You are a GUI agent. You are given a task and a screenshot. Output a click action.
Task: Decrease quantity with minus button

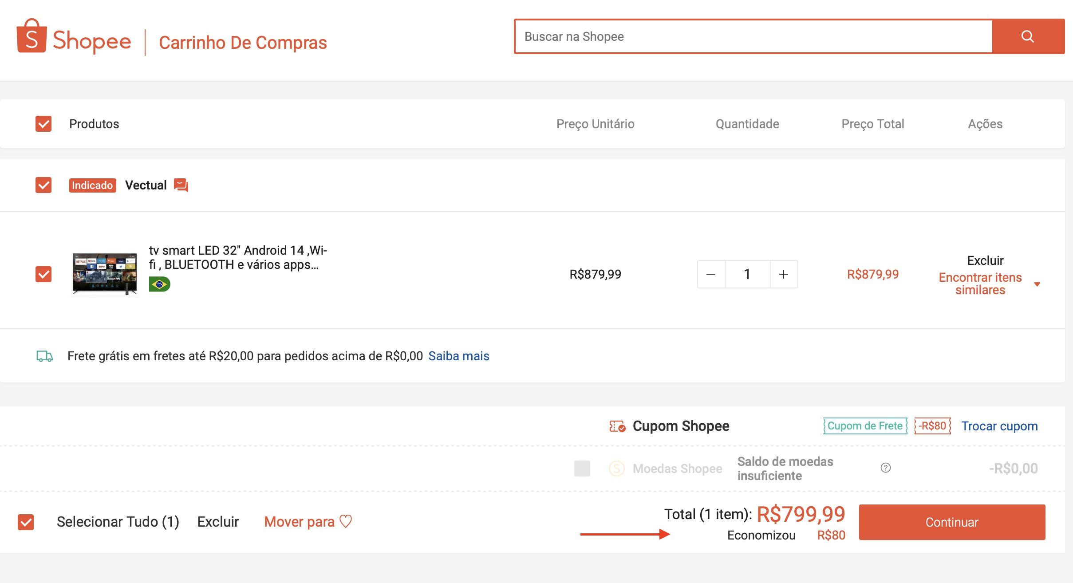coord(711,274)
